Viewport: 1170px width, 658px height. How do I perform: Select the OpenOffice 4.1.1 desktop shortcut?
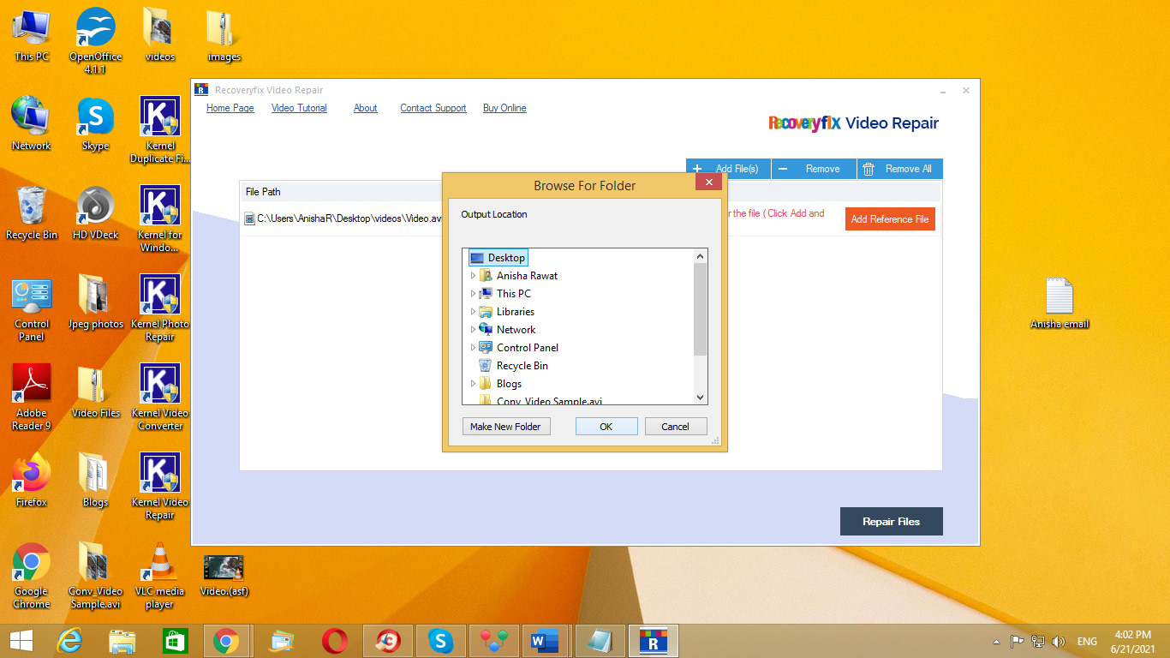96,41
